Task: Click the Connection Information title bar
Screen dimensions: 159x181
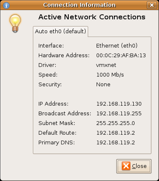Action: tap(79, 5)
